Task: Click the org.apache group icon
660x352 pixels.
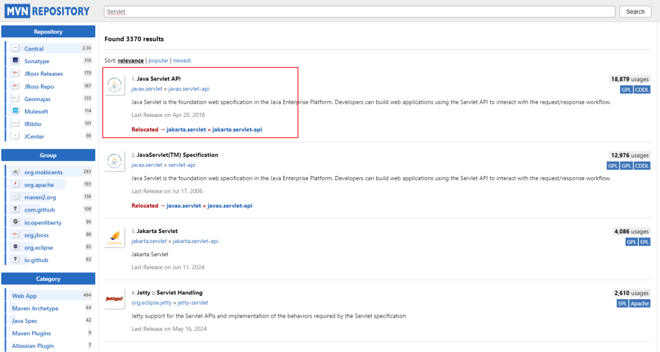Action: (x=15, y=185)
